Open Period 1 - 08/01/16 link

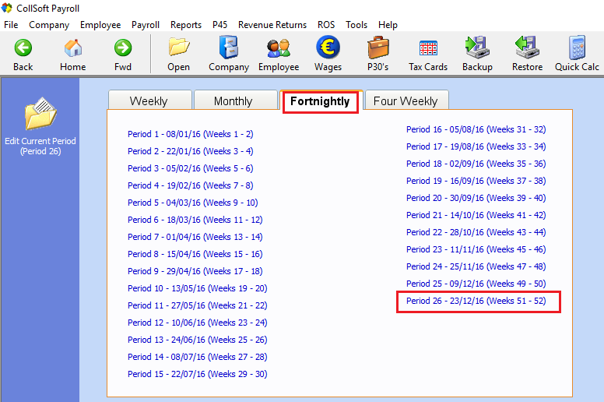[x=190, y=134]
